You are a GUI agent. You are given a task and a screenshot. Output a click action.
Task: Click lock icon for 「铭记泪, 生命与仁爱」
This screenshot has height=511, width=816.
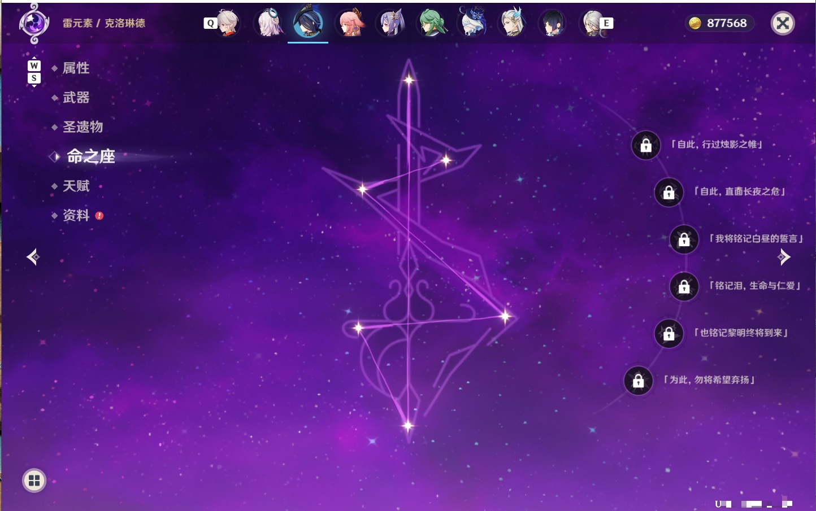684,287
